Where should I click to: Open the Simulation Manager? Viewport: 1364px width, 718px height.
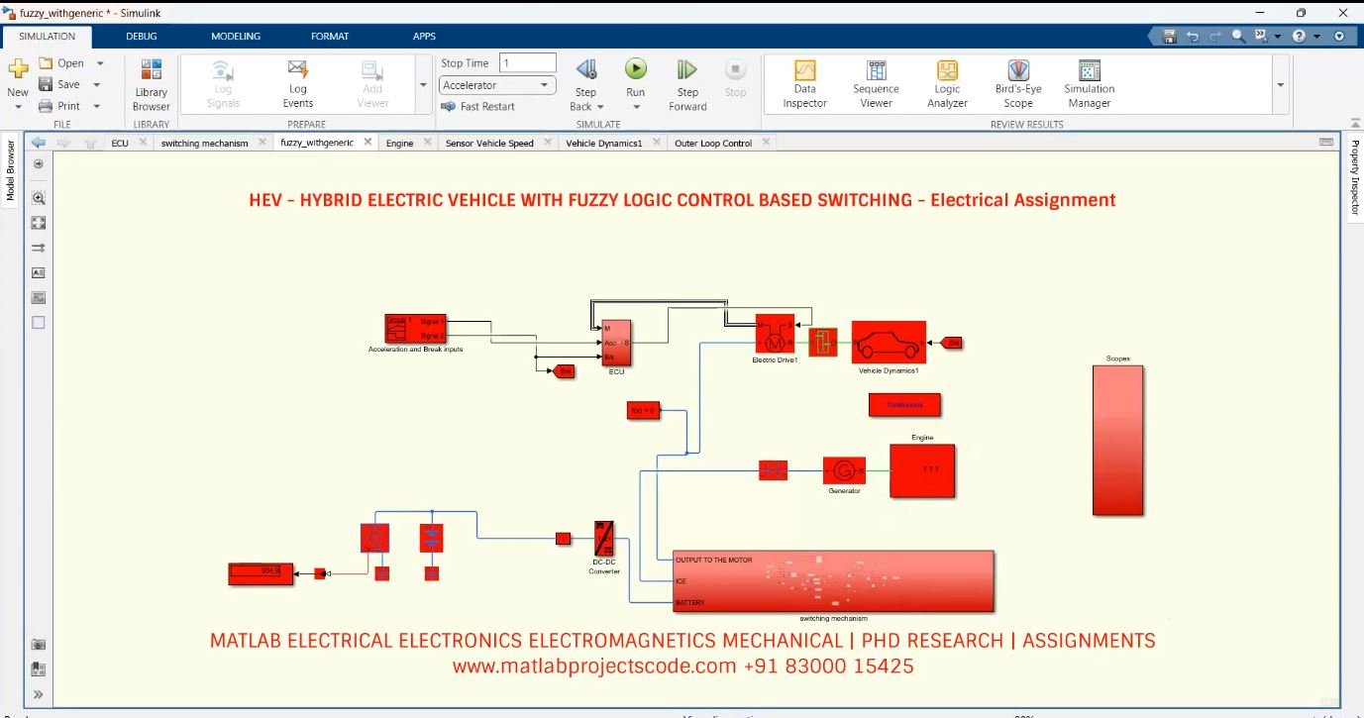click(x=1088, y=84)
